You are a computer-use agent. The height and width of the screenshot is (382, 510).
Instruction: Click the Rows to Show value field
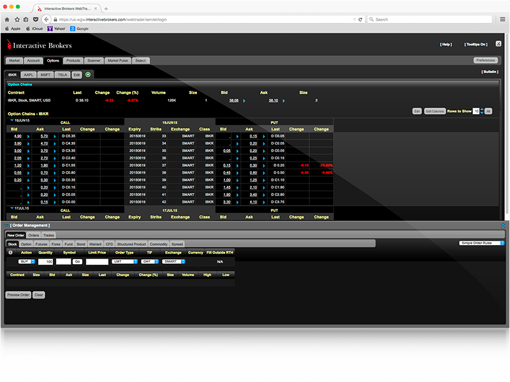[476, 111]
